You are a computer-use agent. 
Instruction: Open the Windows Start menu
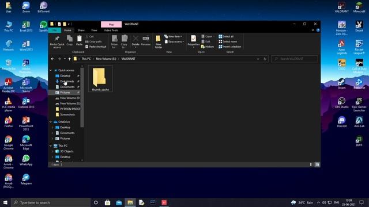click(5, 202)
